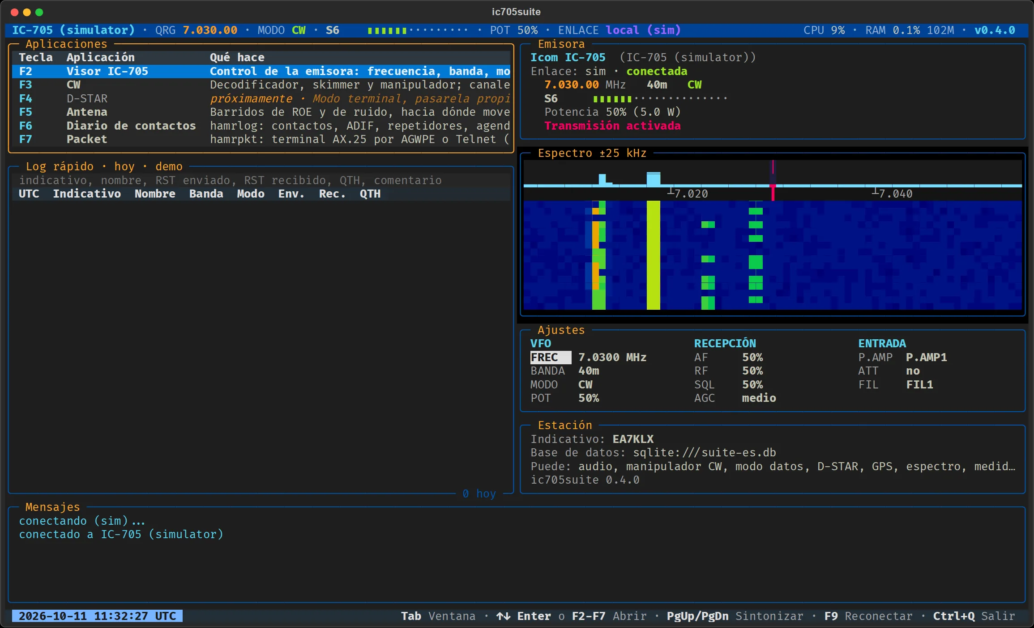The height and width of the screenshot is (628, 1034).
Task: Click the S6 signal meter in Emisora panel
Action: click(x=636, y=98)
